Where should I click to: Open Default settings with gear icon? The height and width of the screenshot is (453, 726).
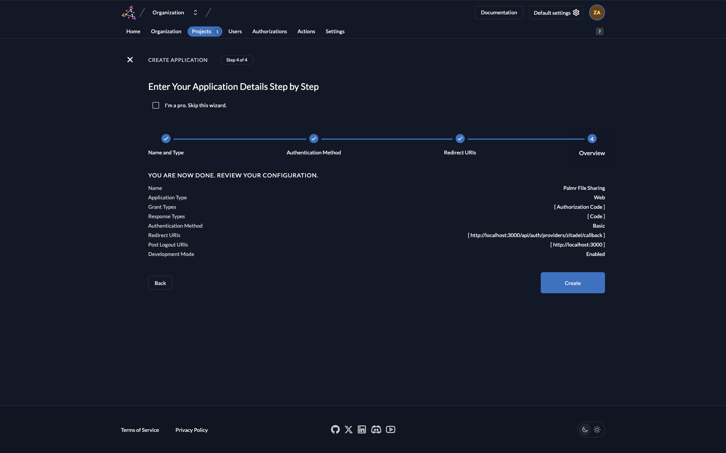556,12
